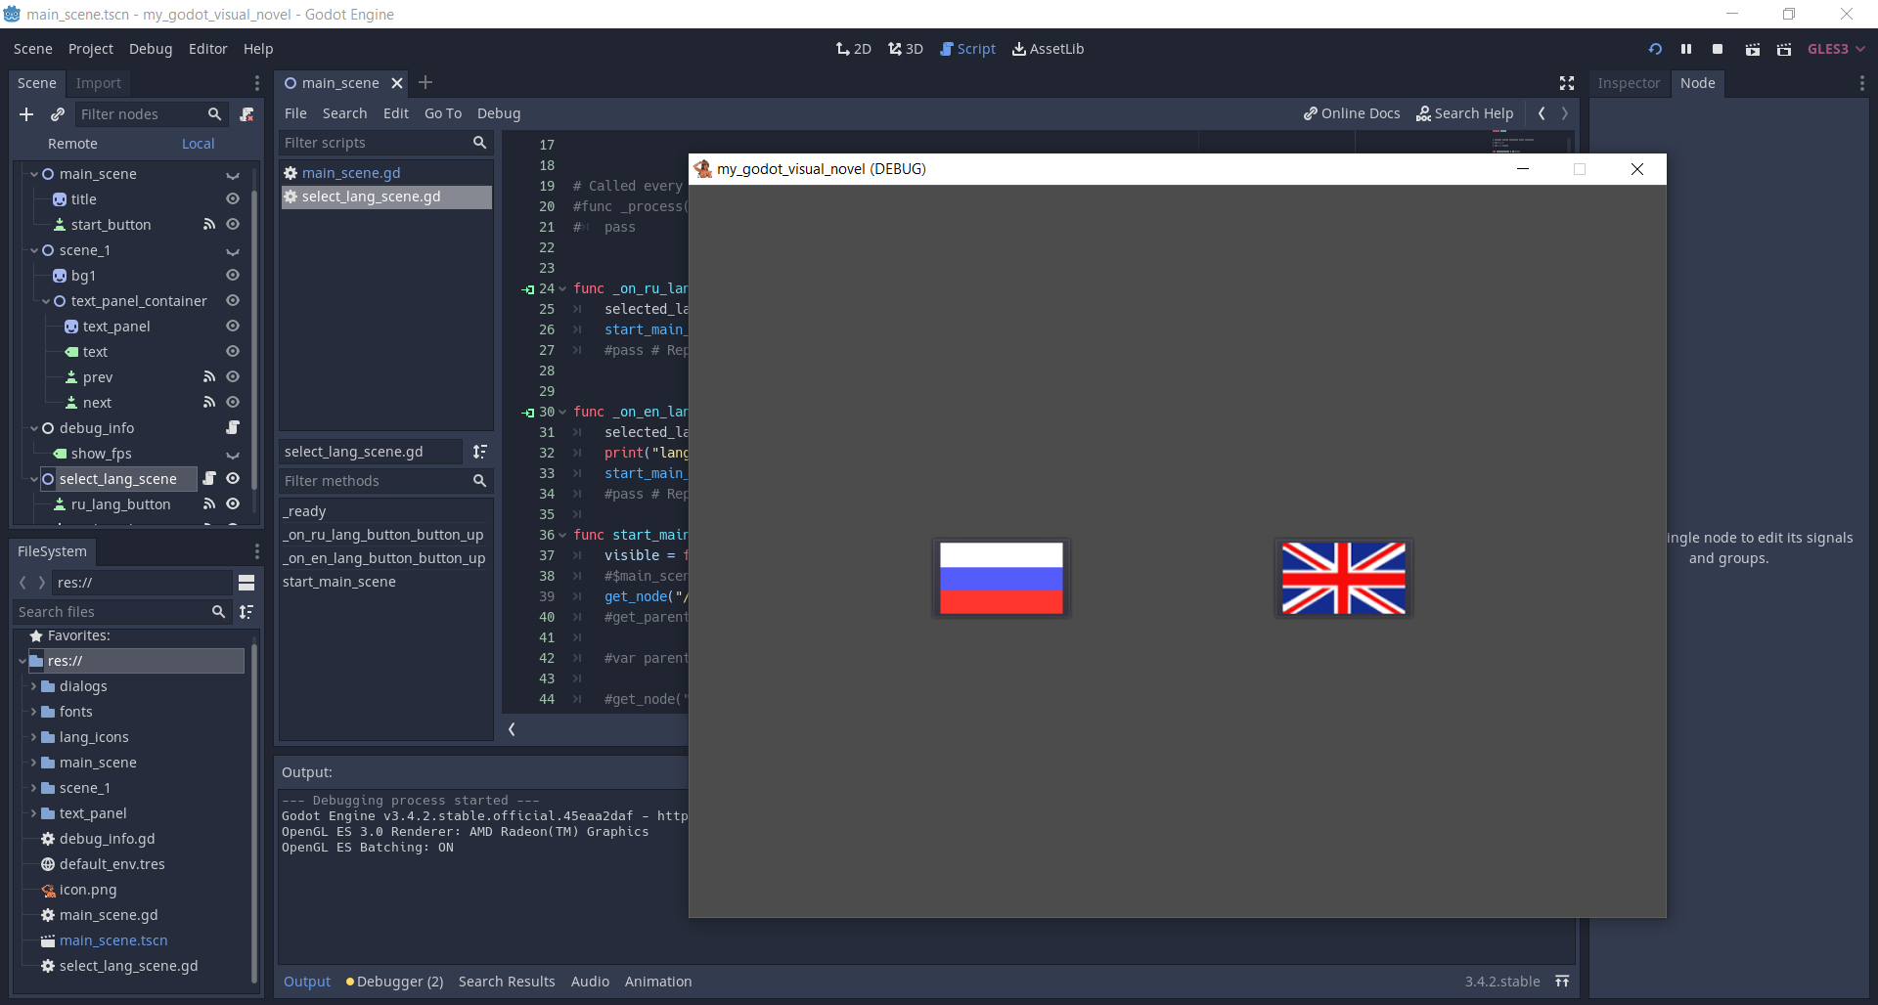This screenshot has height=1005, width=1878.
Task: Toggle scripts panel with left arrow
Action: click(512, 729)
